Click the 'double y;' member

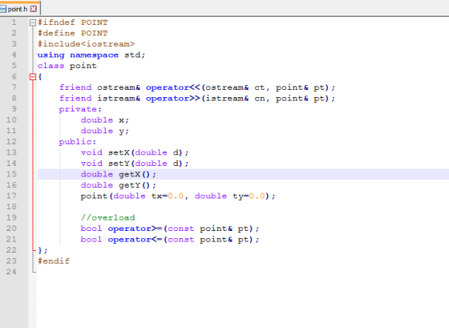click(105, 131)
